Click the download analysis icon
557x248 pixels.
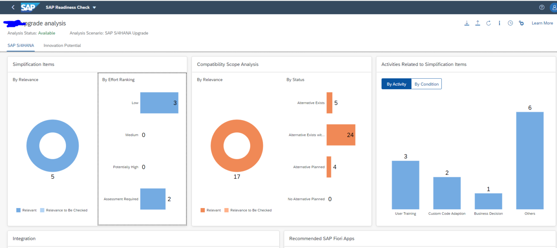[x=467, y=22]
